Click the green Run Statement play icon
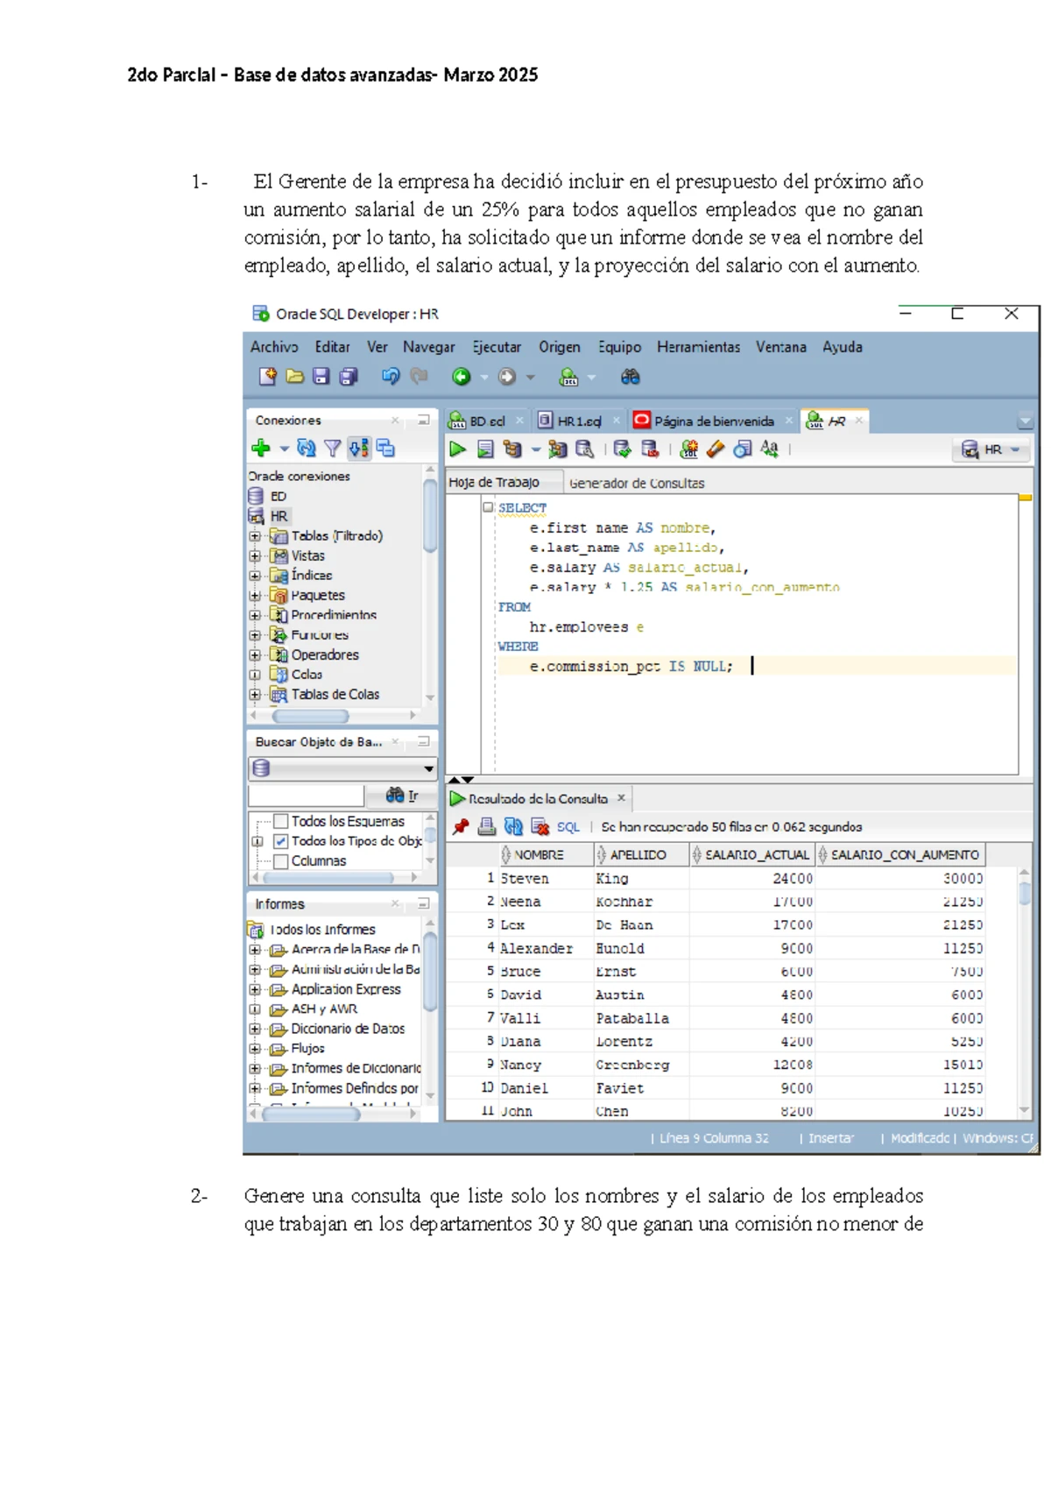 tap(457, 449)
